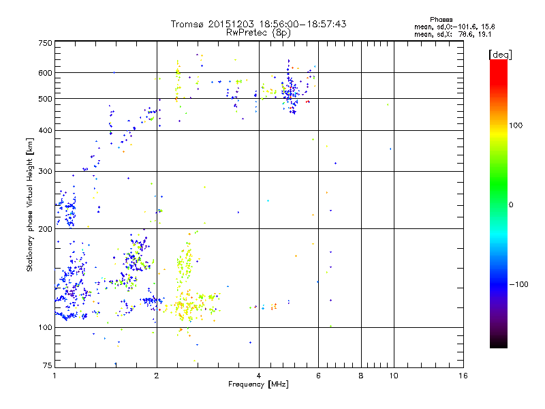Screen dimensions: 545x409
Task: Click the 'Stationary phase Virtual Height [km]' y-axis label
Action: coord(30,205)
